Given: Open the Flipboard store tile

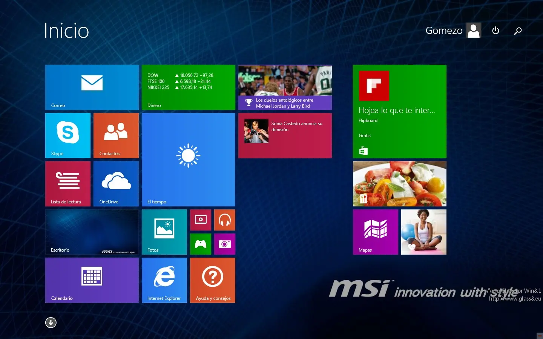Looking at the screenshot, I should tap(400, 111).
